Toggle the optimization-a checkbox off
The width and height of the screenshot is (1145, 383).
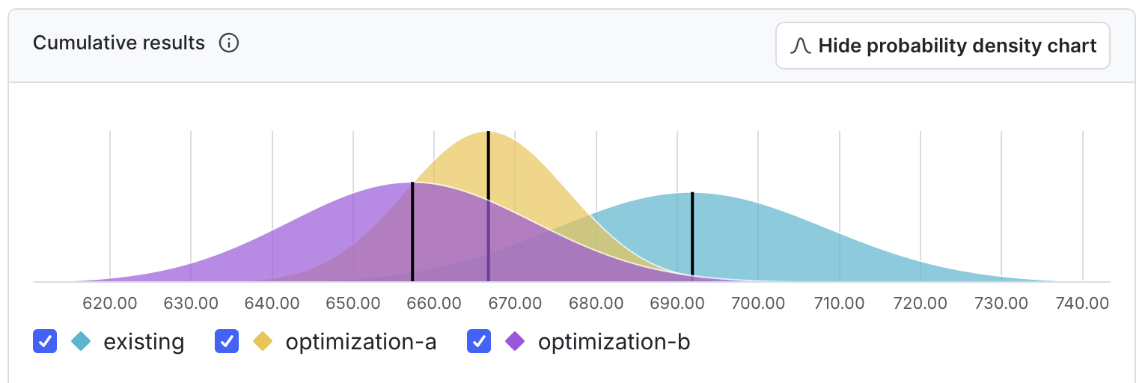pos(227,342)
